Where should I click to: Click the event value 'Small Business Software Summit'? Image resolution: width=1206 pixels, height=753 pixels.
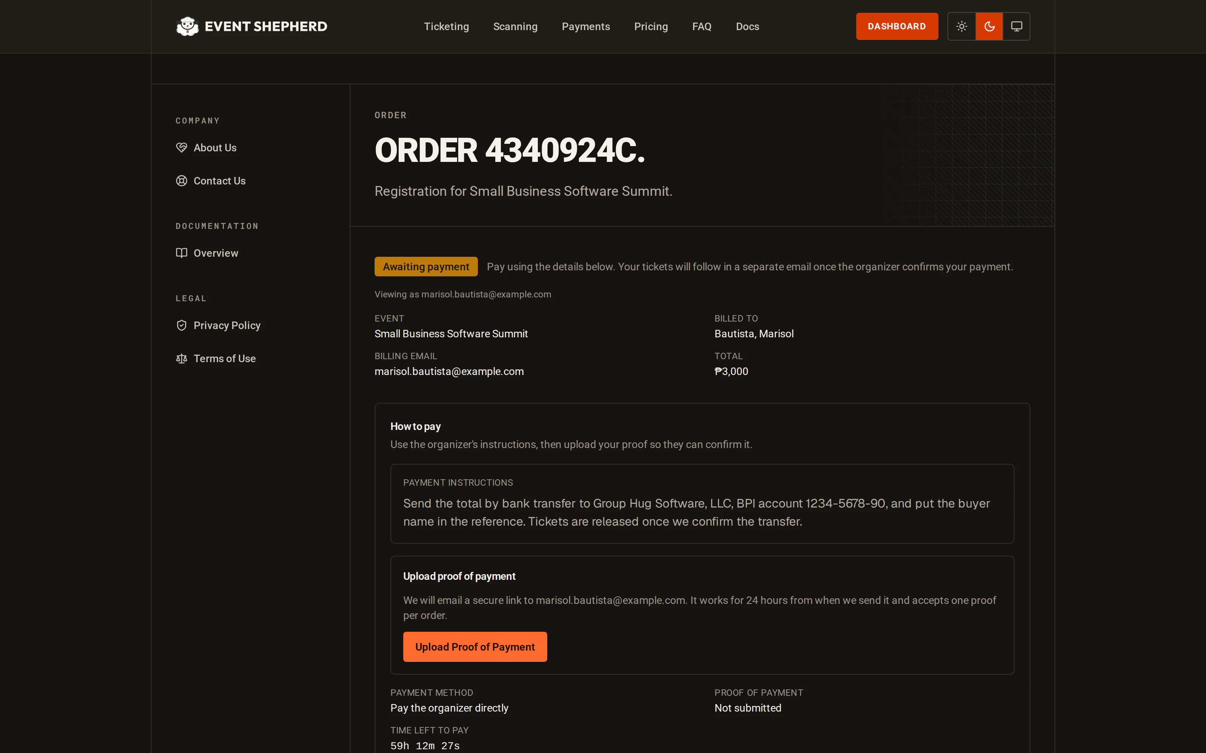451,334
